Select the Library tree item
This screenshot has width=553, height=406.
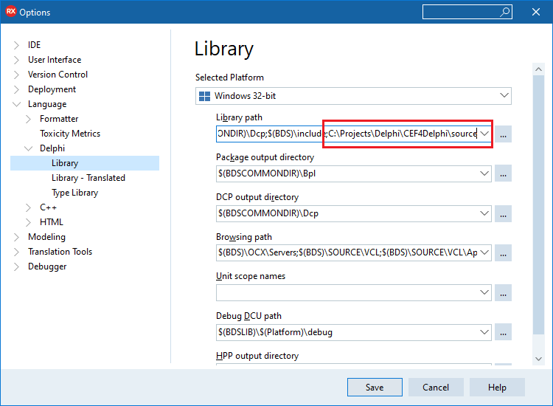click(85, 163)
